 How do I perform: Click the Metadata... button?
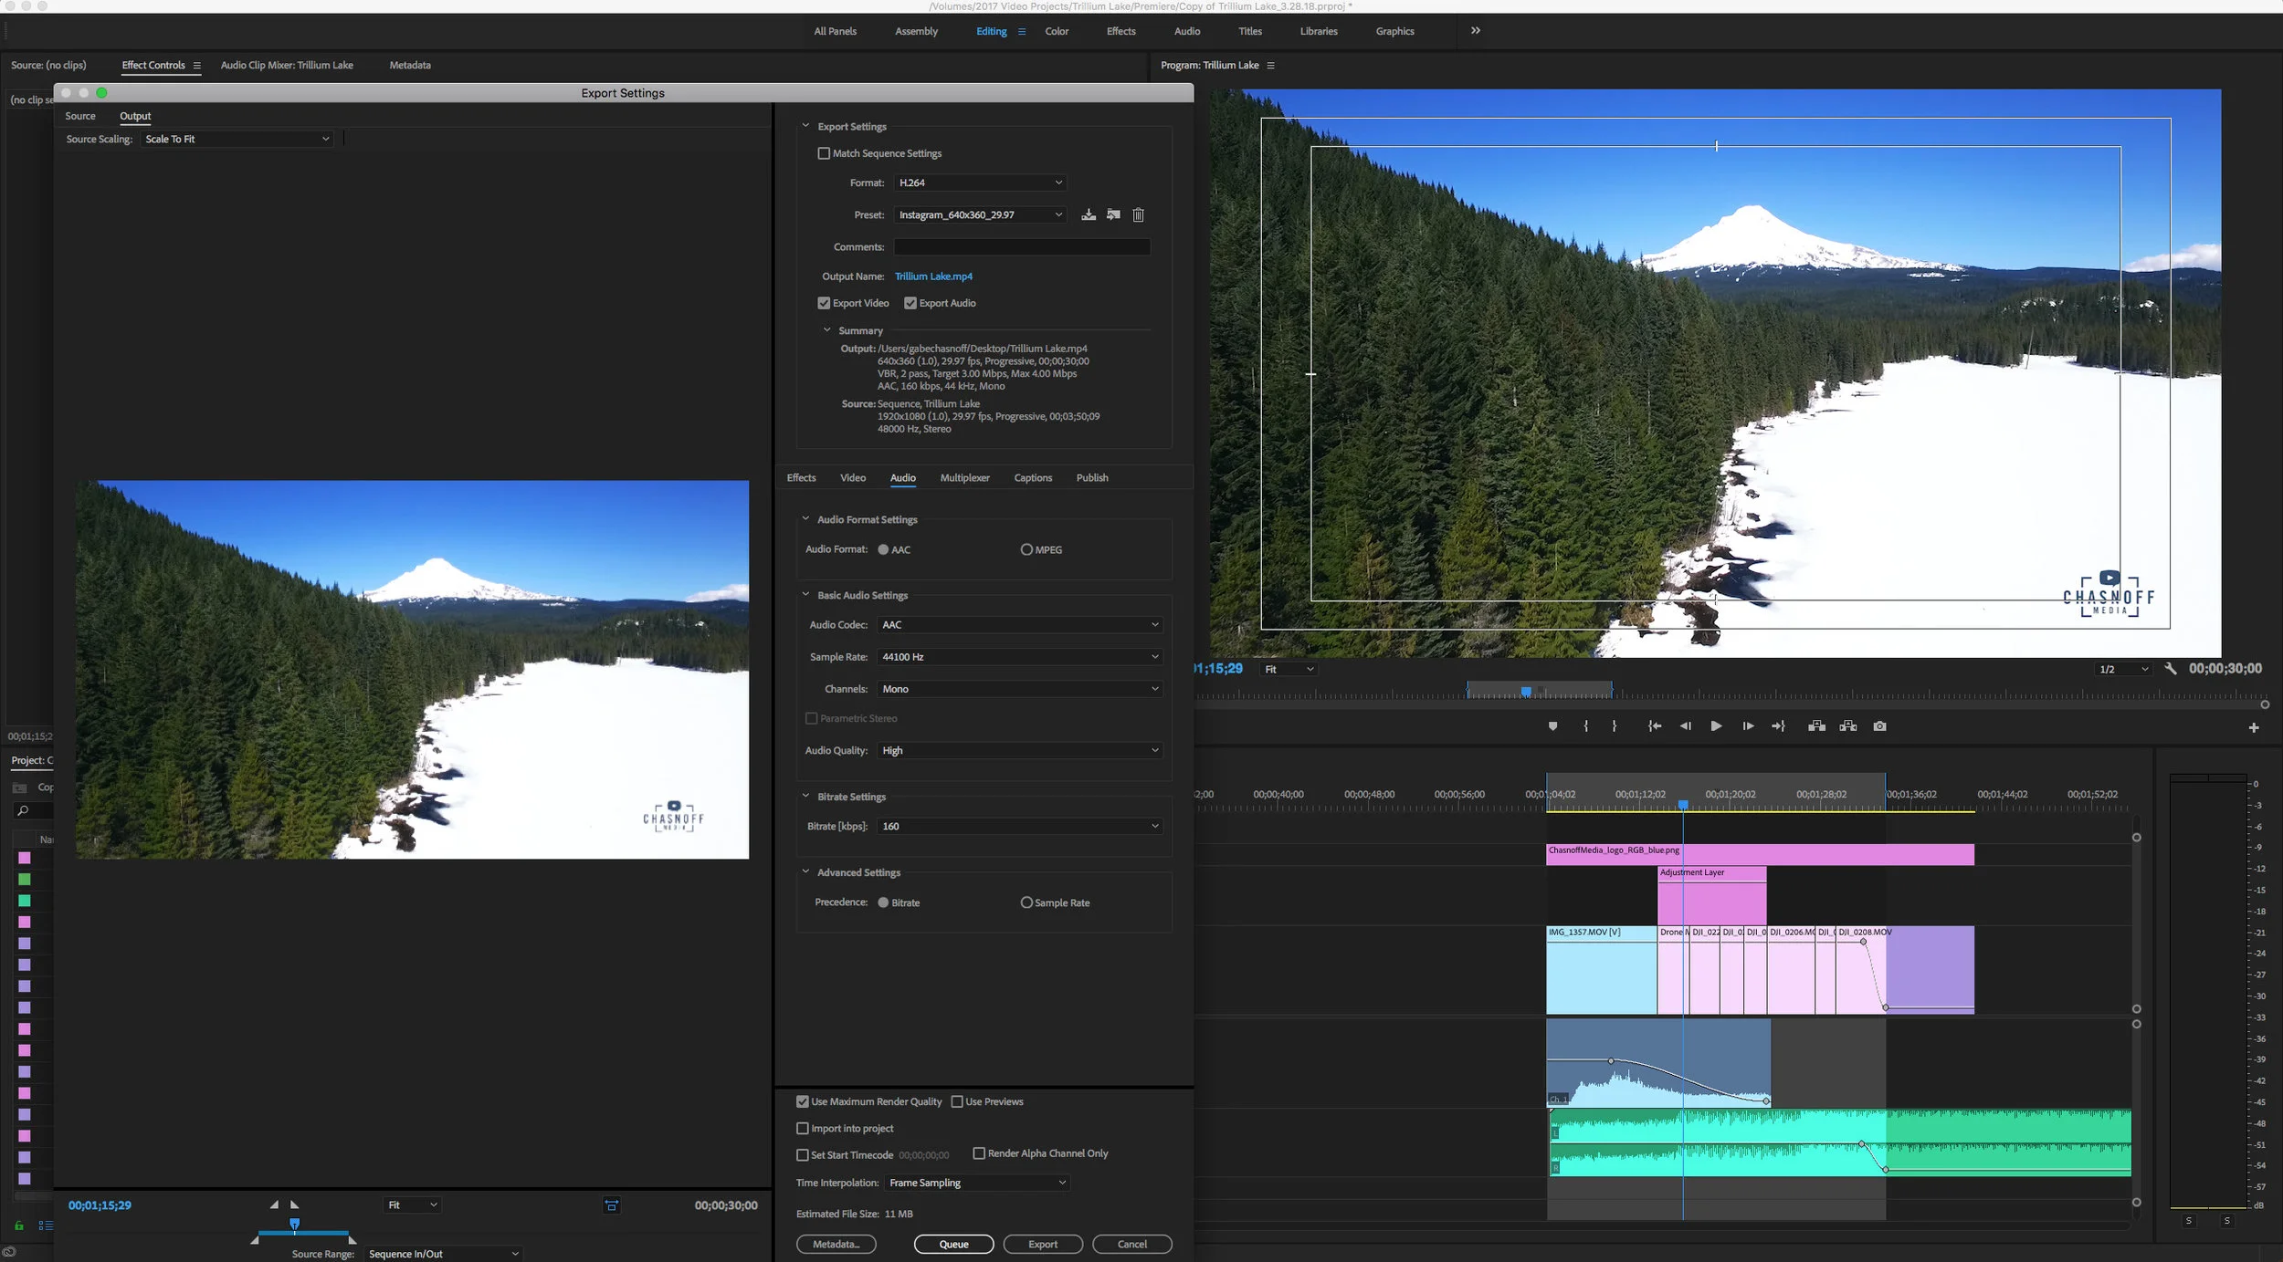836,1244
